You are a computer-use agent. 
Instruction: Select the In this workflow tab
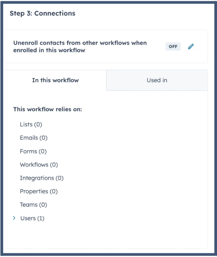55,80
